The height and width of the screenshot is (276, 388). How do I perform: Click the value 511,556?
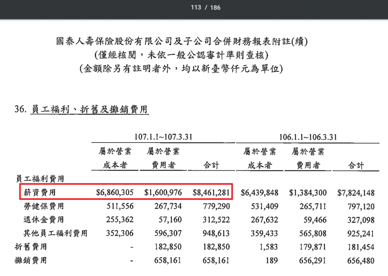coord(120,206)
